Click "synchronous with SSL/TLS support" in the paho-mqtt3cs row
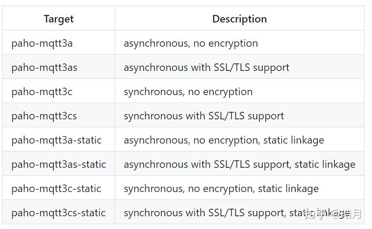 pos(204,116)
